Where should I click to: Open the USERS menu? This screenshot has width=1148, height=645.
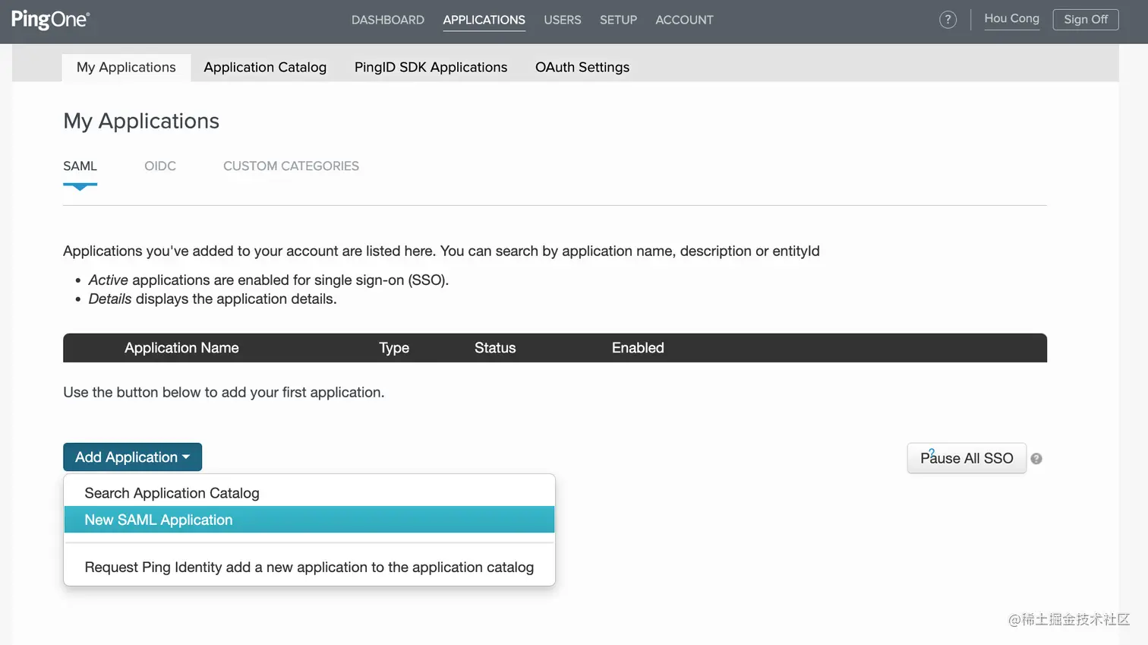pos(563,20)
